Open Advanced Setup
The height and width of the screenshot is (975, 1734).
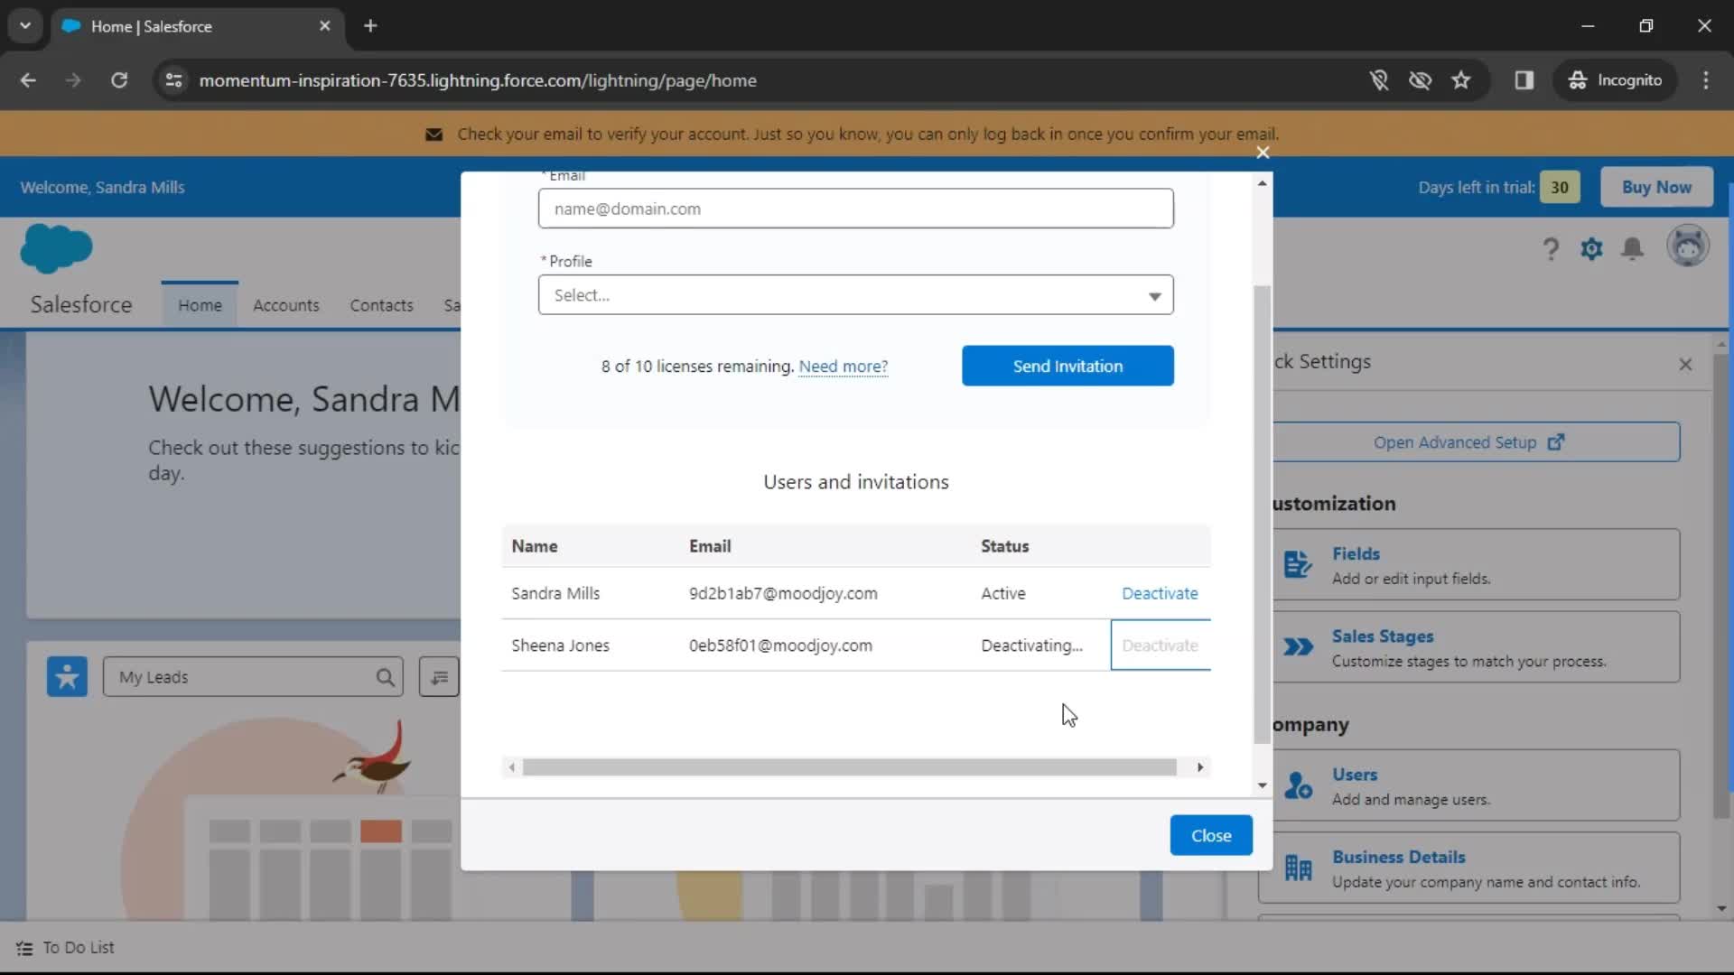(1468, 442)
